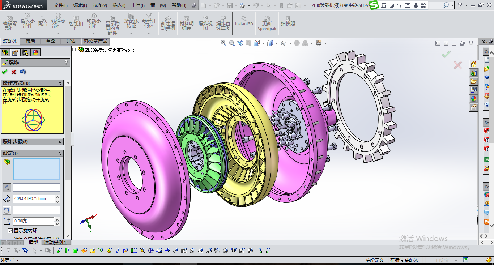Open the 文件(F) menu

pyautogui.click(x=61, y=5)
